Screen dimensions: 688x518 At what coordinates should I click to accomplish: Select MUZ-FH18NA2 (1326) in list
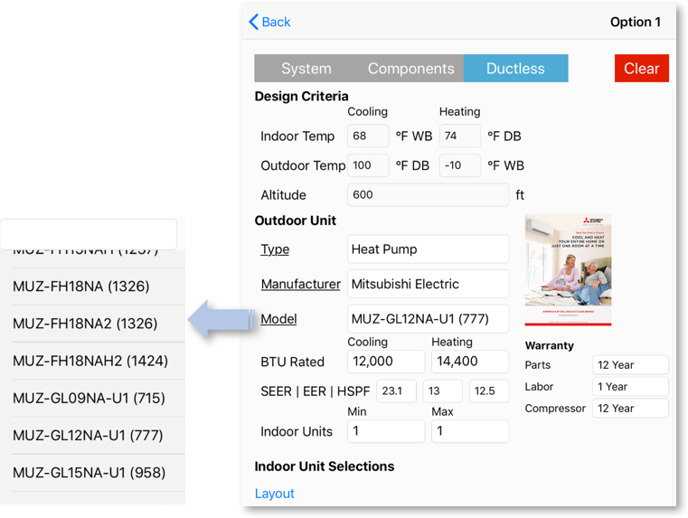tap(92, 324)
